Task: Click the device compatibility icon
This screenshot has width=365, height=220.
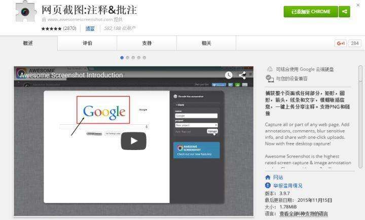Action: pos(270,79)
